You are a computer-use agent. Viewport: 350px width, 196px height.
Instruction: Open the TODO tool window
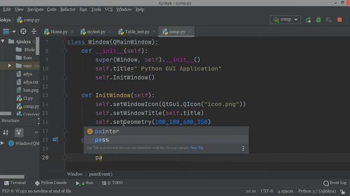(112, 183)
